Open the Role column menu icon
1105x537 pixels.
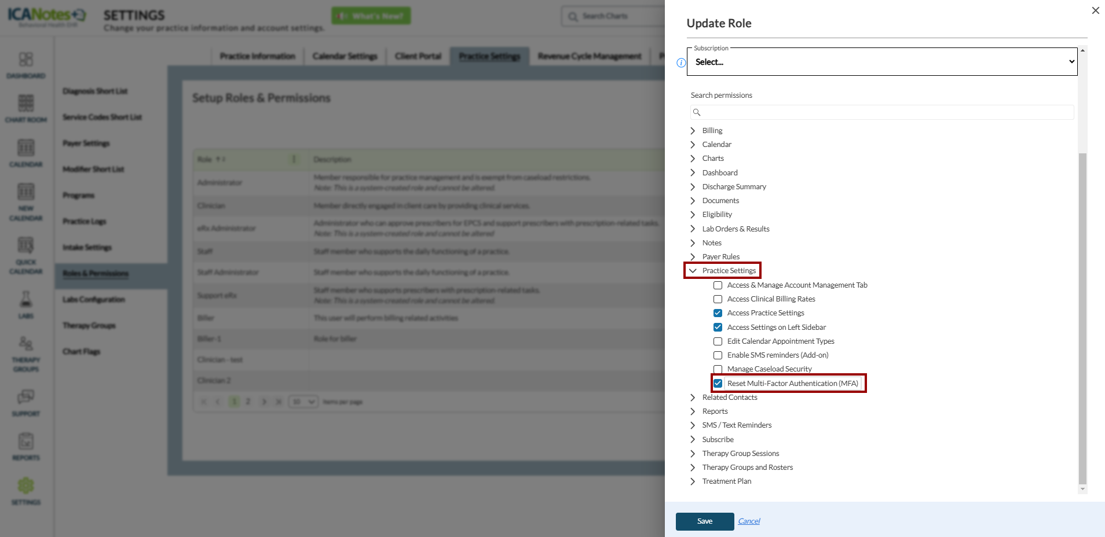[x=294, y=159]
